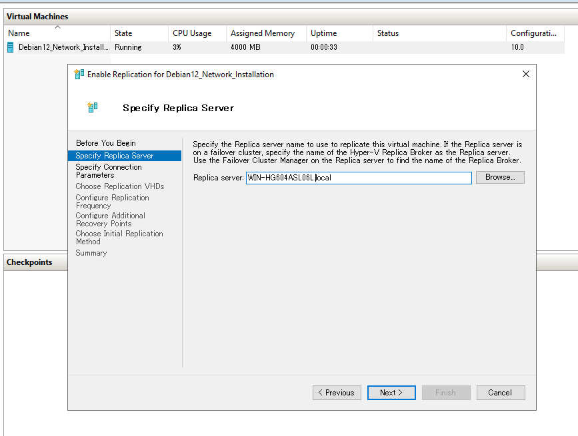The height and width of the screenshot is (436, 578).
Task: Click the Checkpoints panel header
Action: coord(29,262)
